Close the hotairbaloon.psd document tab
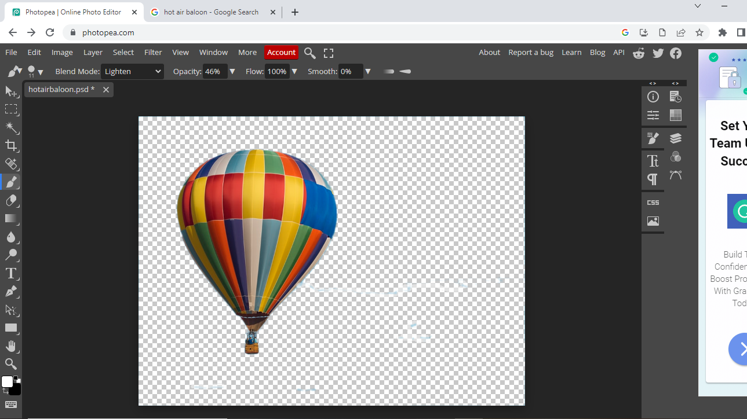The image size is (747, 419). (106, 90)
